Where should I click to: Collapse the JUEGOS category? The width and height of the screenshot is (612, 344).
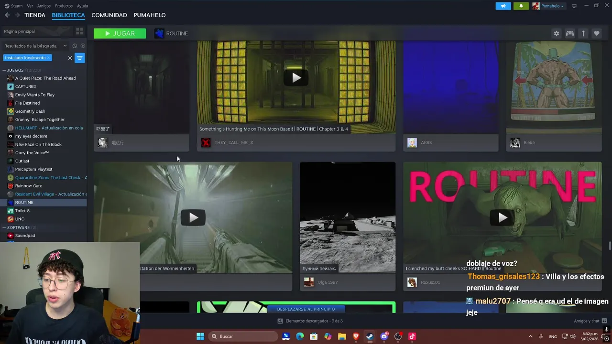point(4,70)
